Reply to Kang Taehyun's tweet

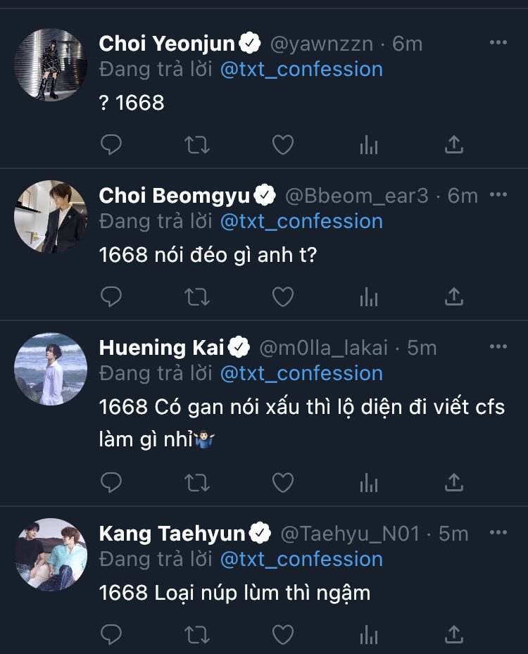click(x=111, y=634)
